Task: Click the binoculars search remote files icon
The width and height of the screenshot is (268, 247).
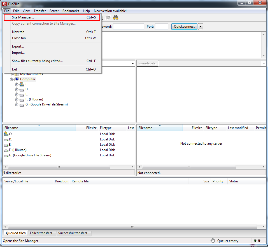Action: click(x=116, y=17)
